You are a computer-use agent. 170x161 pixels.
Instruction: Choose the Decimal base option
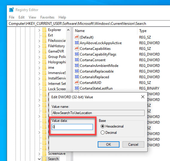coord(102,133)
